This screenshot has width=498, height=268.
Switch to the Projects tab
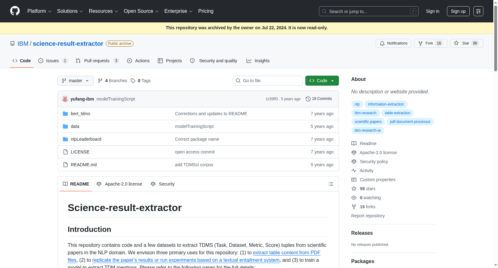coord(170,61)
